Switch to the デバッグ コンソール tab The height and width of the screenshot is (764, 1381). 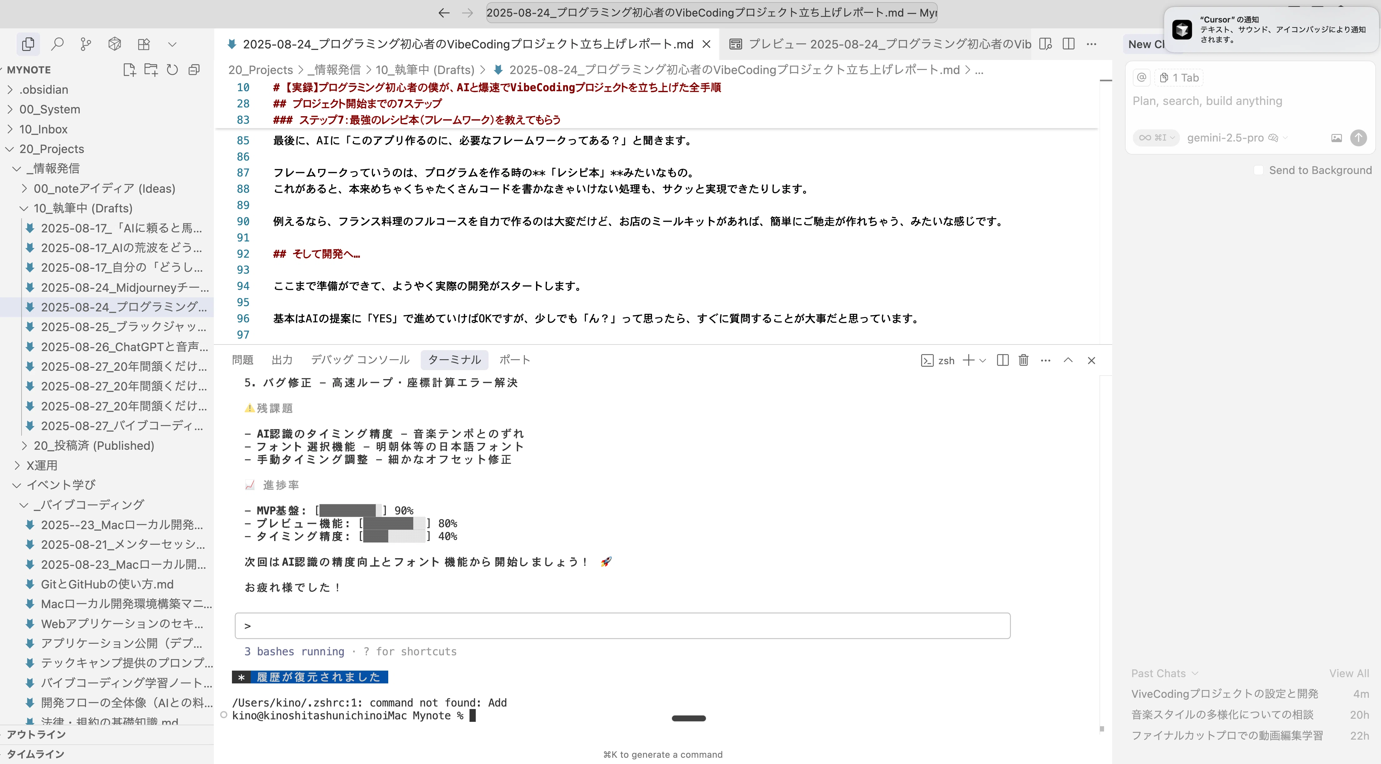(360, 360)
